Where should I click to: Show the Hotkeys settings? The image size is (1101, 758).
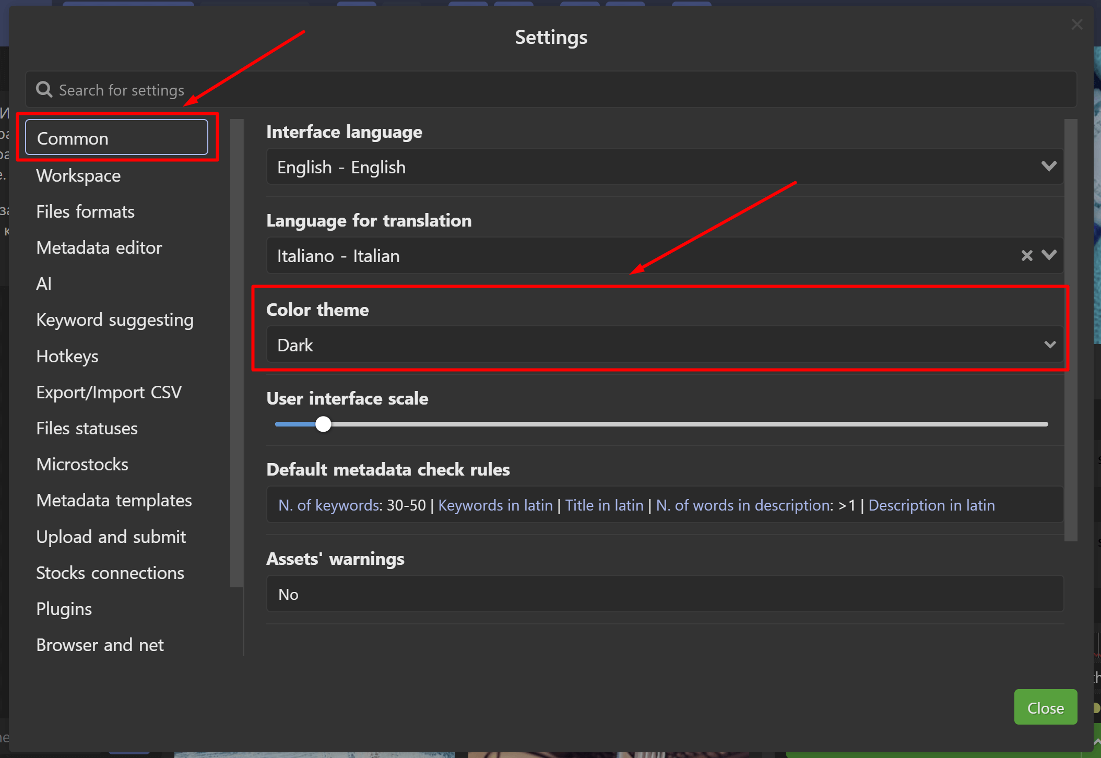tap(67, 356)
